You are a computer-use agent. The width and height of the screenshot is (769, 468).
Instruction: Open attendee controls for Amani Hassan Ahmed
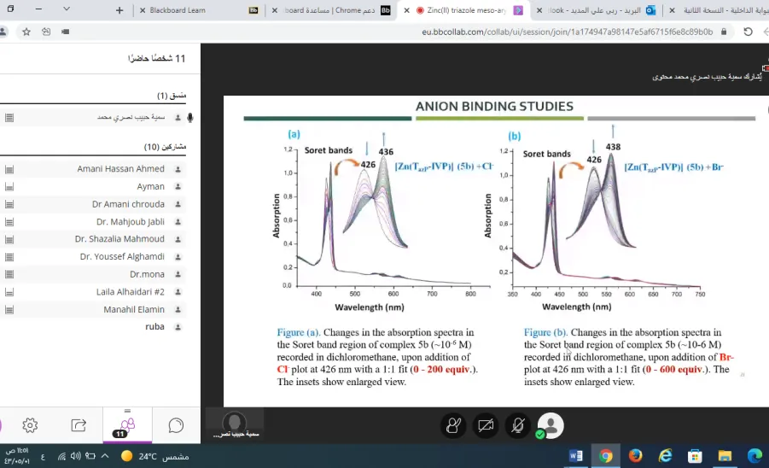[x=9, y=169]
